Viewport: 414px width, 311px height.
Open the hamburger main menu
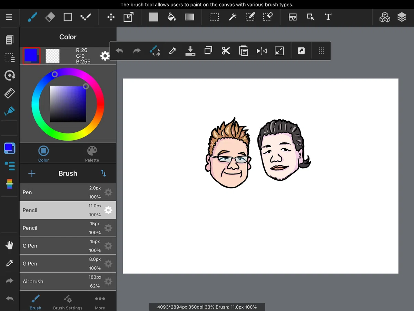click(9, 17)
